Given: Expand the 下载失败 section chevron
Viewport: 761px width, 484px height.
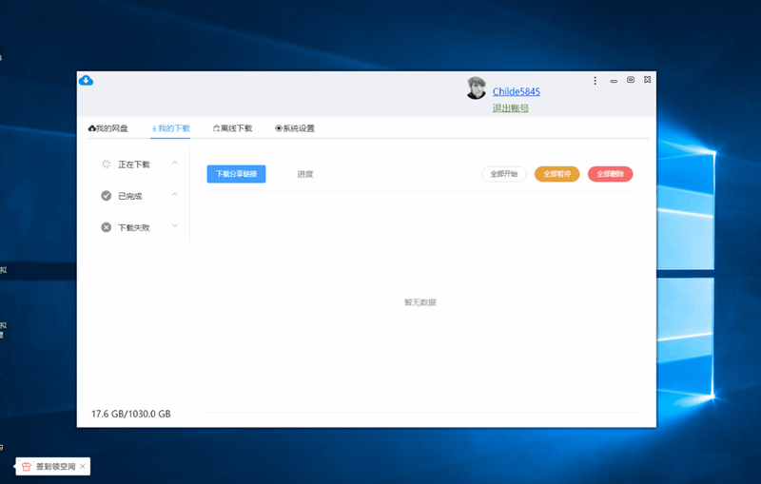Looking at the screenshot, I should 175,225.
